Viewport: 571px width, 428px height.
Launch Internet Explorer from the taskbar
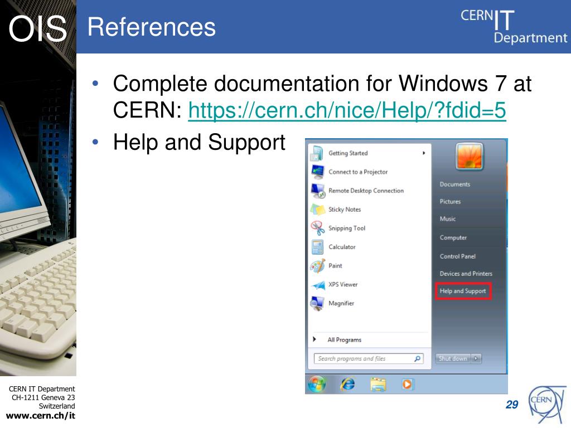tap(347, 384)
